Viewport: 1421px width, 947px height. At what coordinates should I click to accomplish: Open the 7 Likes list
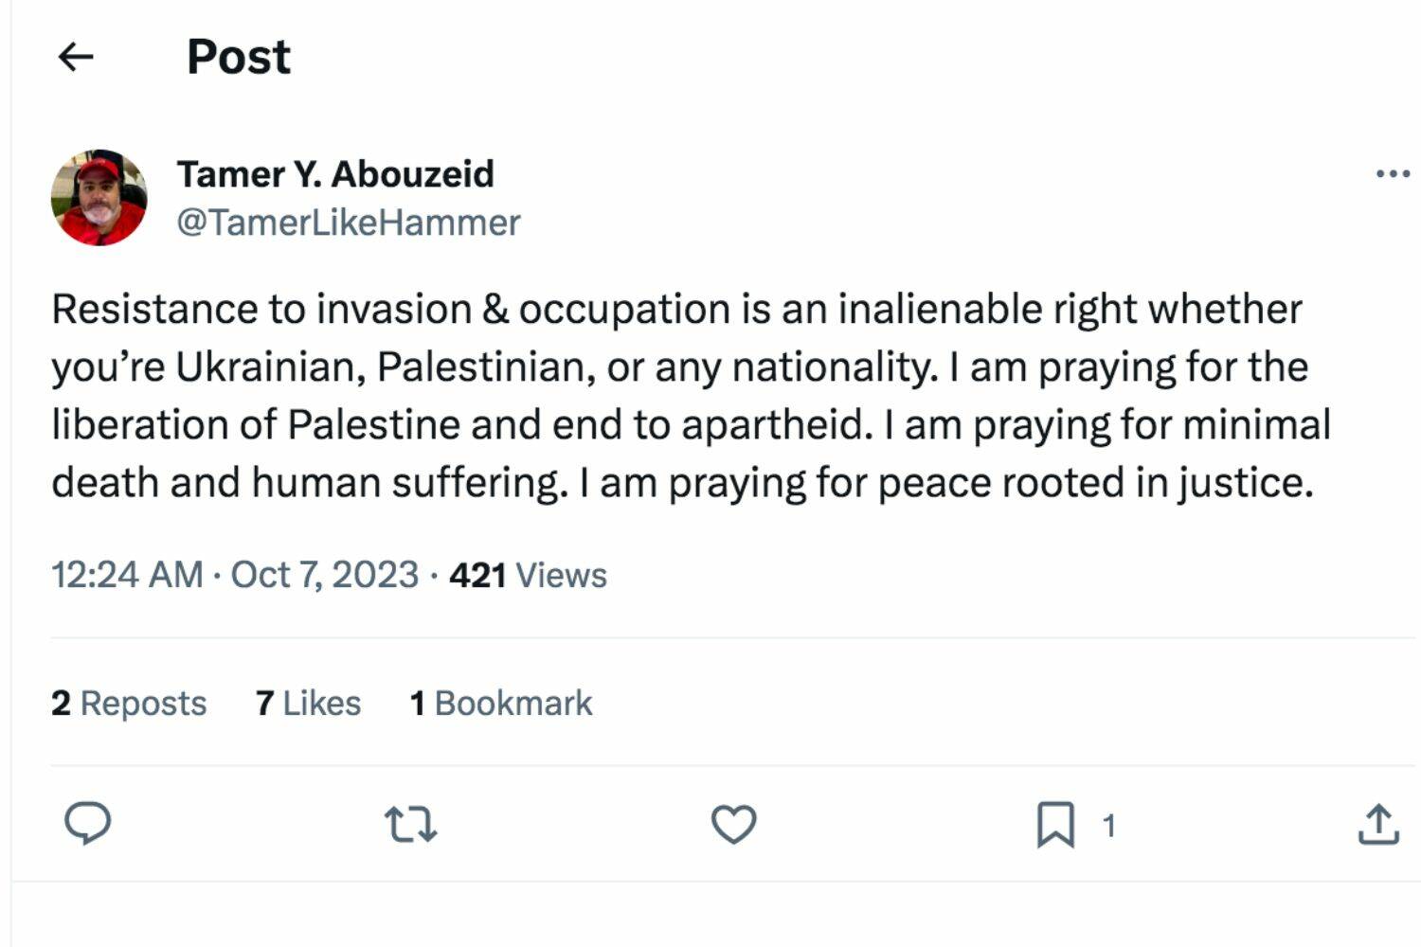click(308, 703)
